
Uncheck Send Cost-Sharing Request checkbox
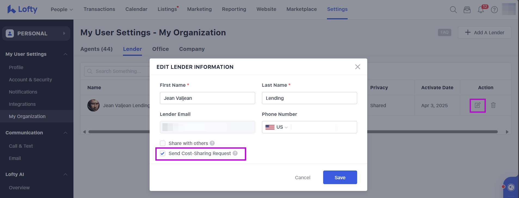click(163, 153)
